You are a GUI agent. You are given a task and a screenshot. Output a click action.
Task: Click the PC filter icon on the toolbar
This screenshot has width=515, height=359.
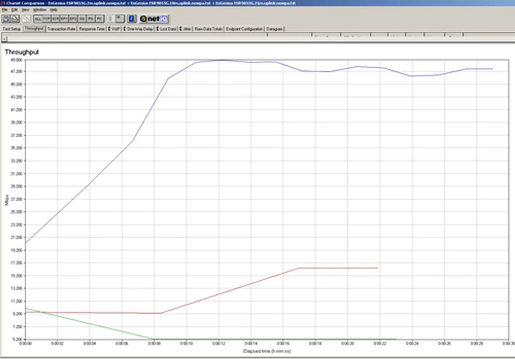point(99,19)
